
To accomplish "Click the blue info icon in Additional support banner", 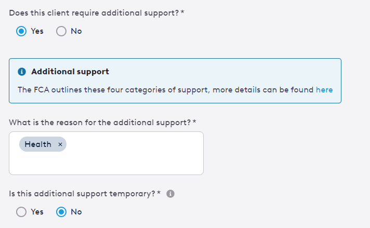I will pyautogui.click(x=22, y=72).
